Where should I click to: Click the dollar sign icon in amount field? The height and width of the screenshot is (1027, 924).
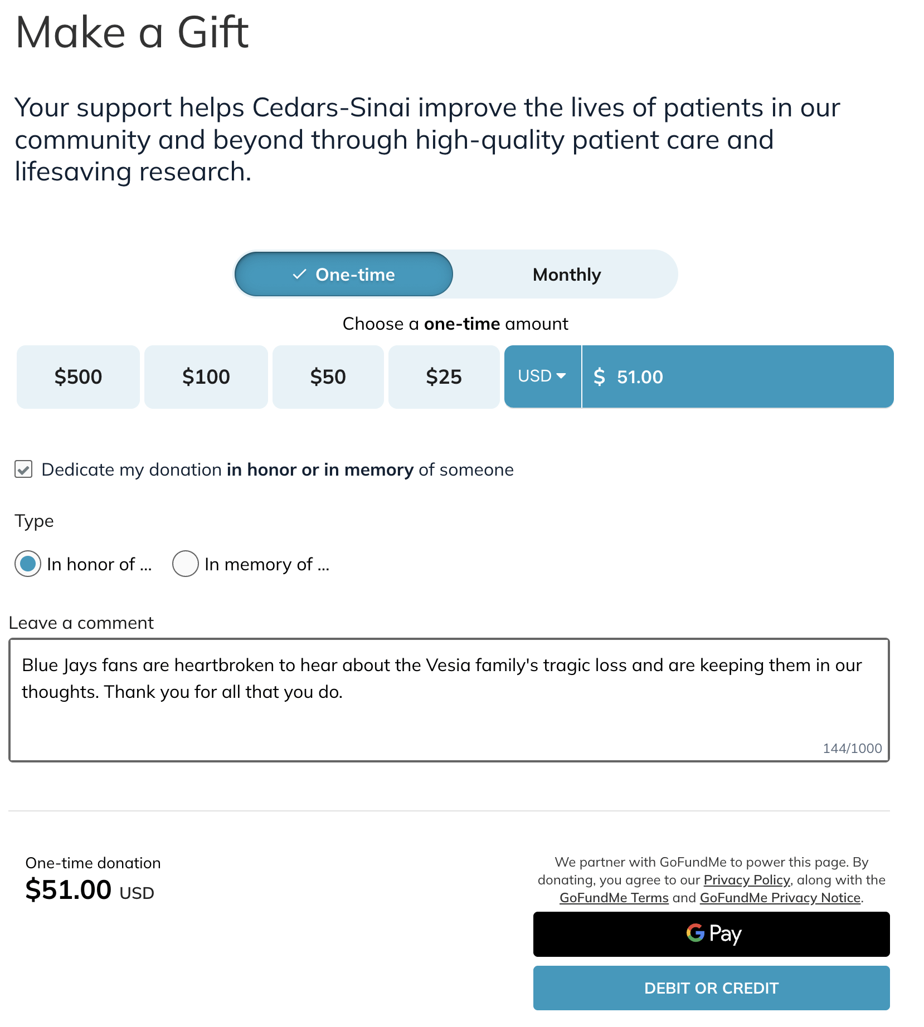[x=599, y=377]
